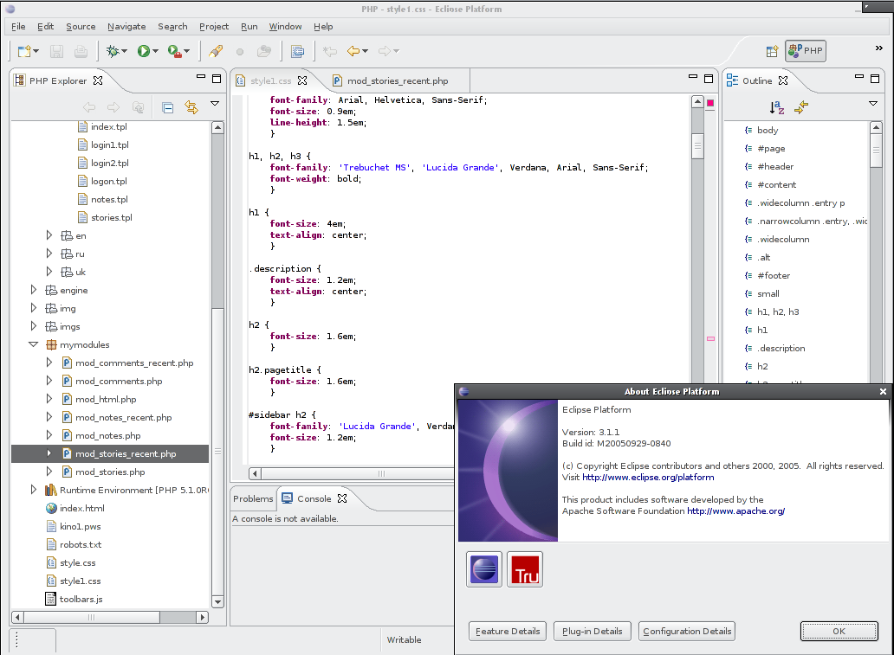
Task: Open the Back history dropdown arrow
Action: tap(365, 51)
